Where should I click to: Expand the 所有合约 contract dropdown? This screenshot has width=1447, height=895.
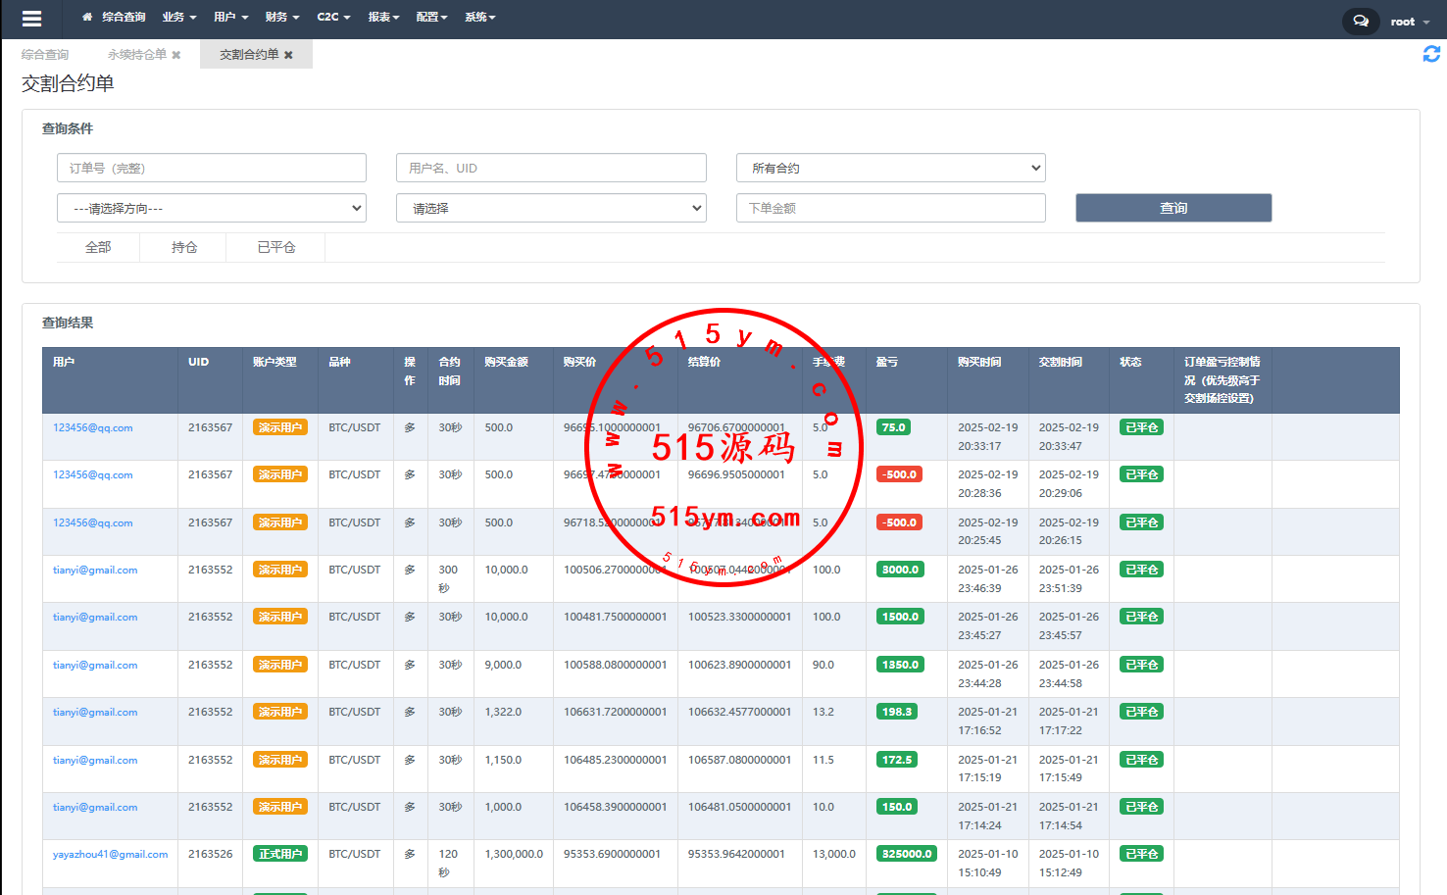click(890, 169)
